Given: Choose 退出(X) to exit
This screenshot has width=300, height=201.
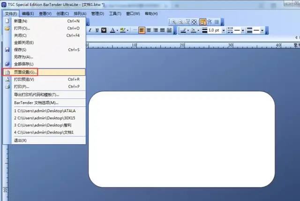Looking at the screenshot, I should point(44,141).
